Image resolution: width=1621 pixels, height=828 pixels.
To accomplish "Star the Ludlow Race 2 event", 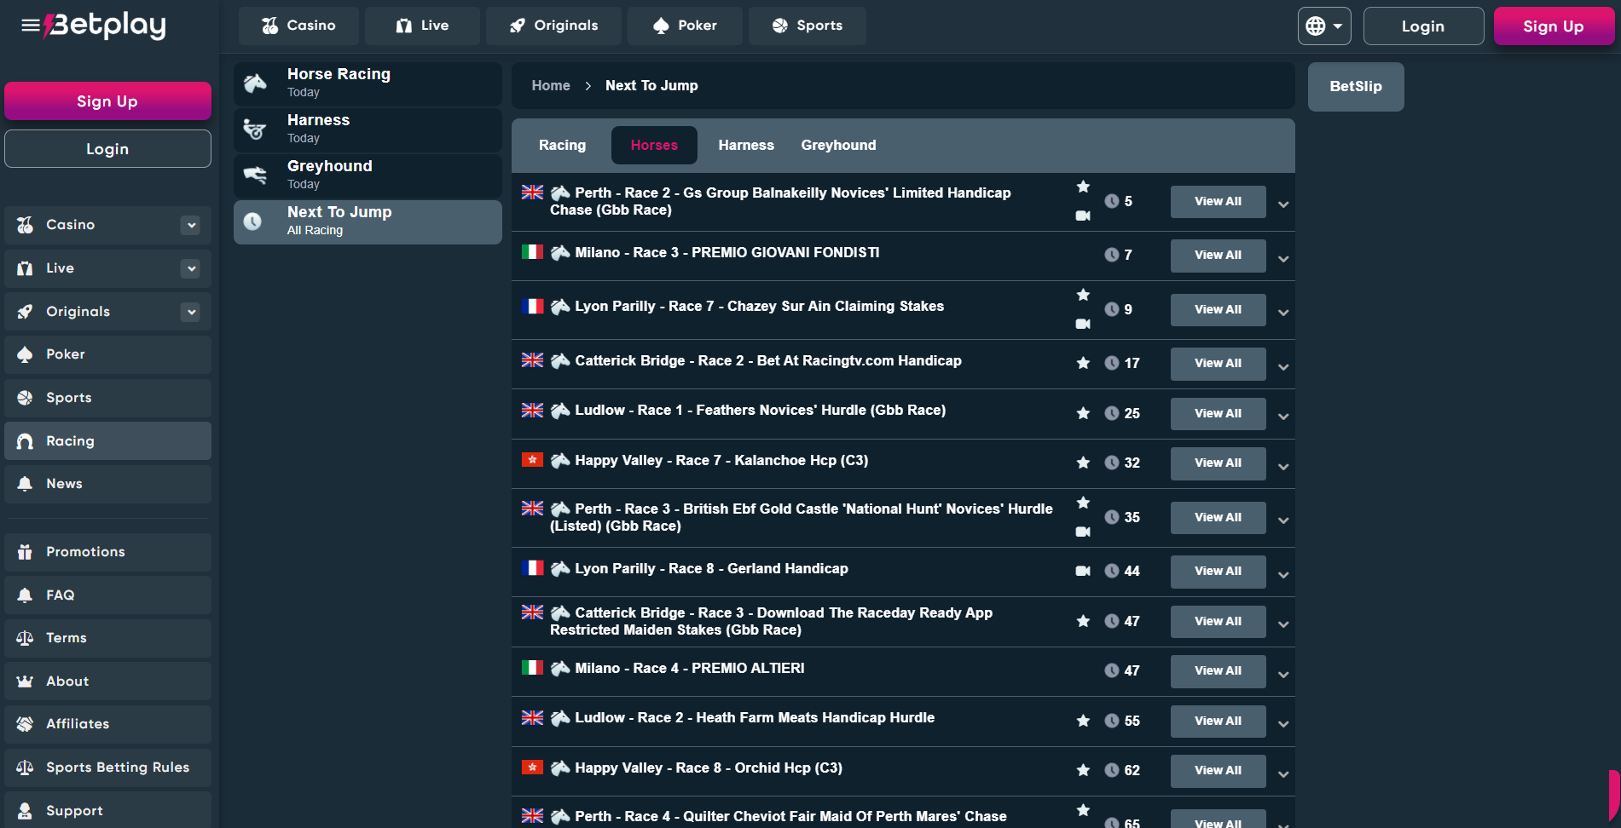I will 1083,721.
